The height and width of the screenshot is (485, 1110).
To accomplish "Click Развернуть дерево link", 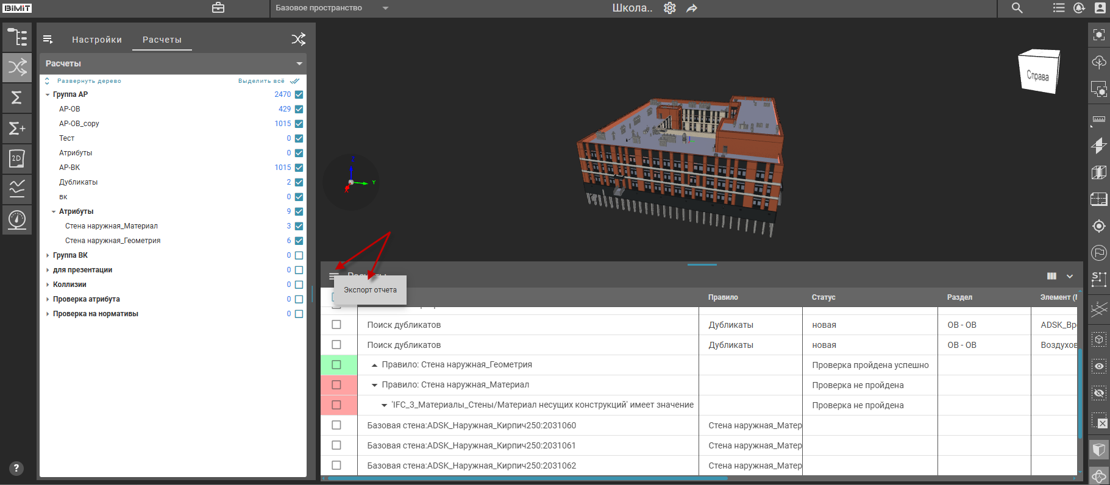I will pyautogui.click(x=89, y=81).
